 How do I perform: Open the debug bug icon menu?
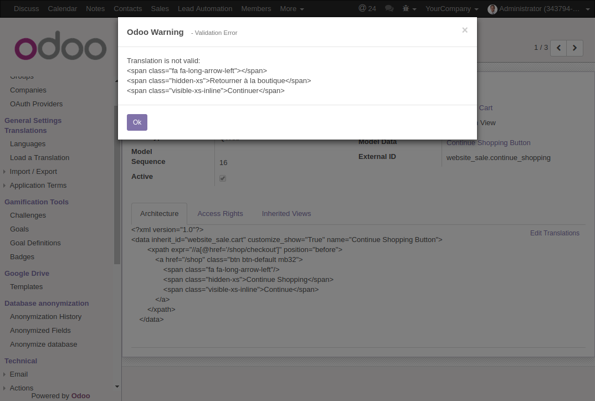[409, 8]
